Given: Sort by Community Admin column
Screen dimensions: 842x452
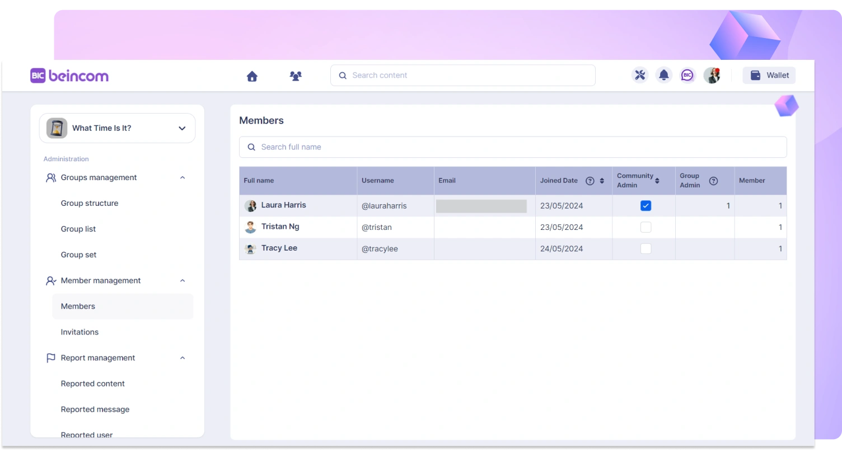Looking at the screenshot, I should coord(657,181).
